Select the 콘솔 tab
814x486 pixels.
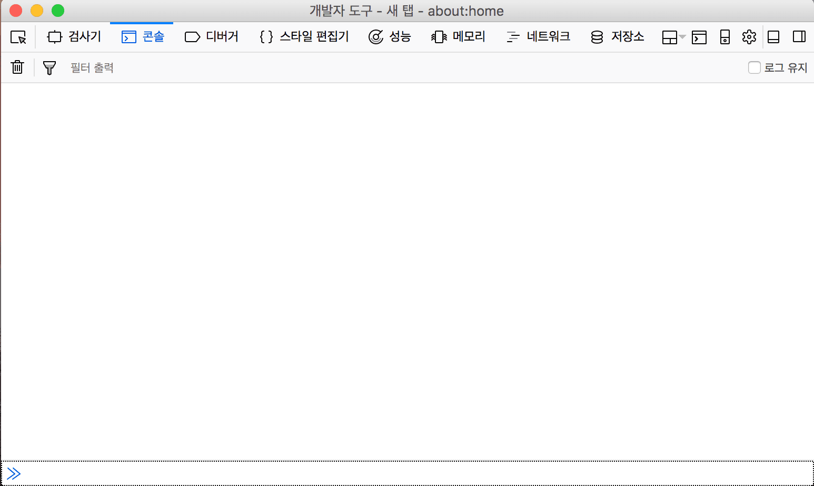tap(143, 37)
